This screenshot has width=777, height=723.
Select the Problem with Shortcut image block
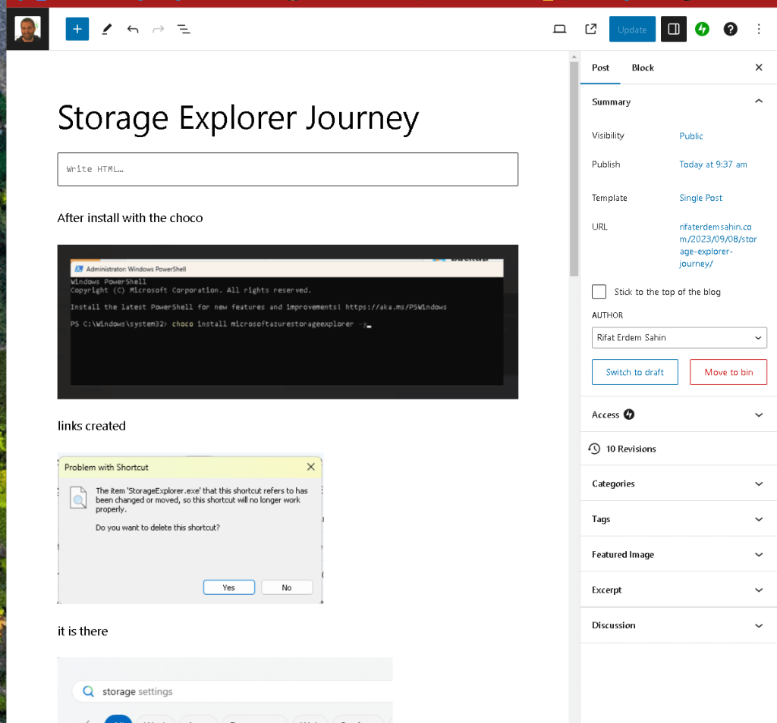[x=190, y=528]
